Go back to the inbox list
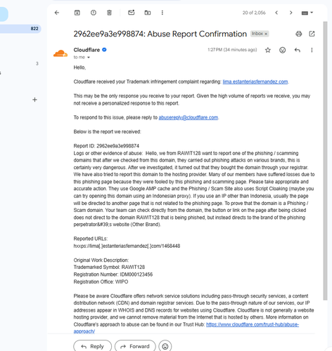332x351 pixels. 57,13
